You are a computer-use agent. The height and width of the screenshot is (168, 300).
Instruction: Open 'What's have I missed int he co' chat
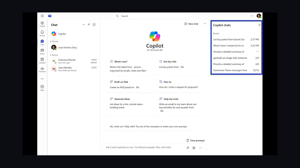236,46
